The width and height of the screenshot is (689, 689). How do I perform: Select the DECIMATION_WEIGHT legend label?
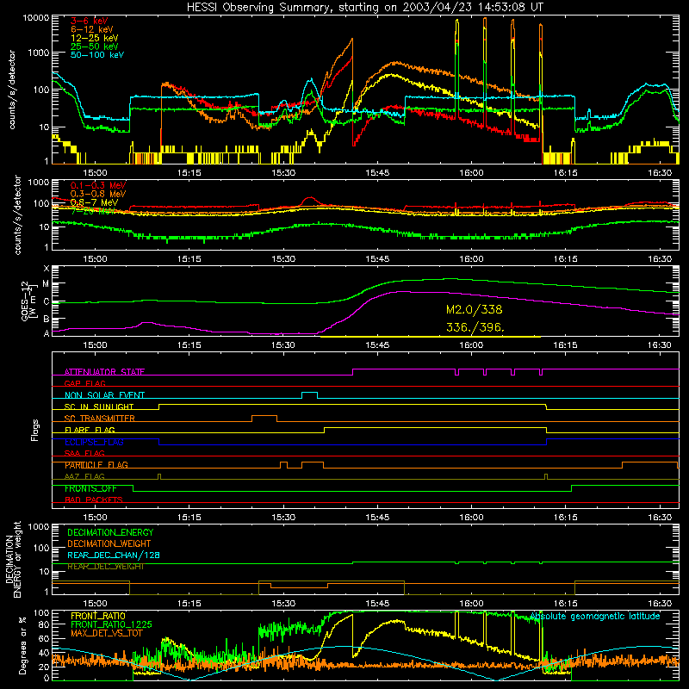tap(109, 544)
